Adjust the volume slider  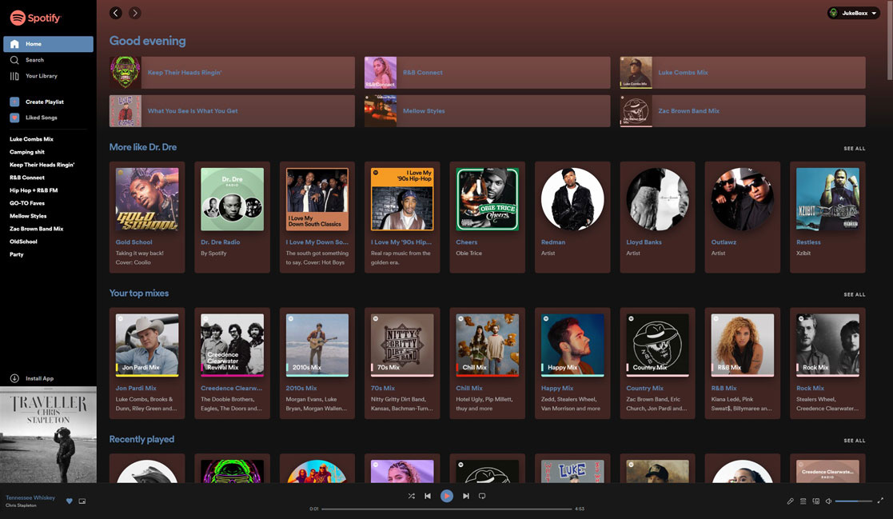pos(852,501)
